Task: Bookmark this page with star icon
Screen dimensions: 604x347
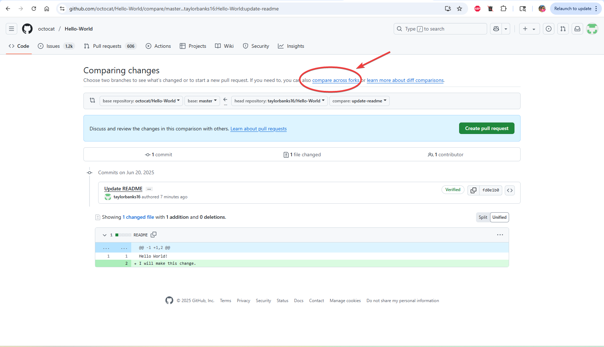Action: tap(459, 9)
